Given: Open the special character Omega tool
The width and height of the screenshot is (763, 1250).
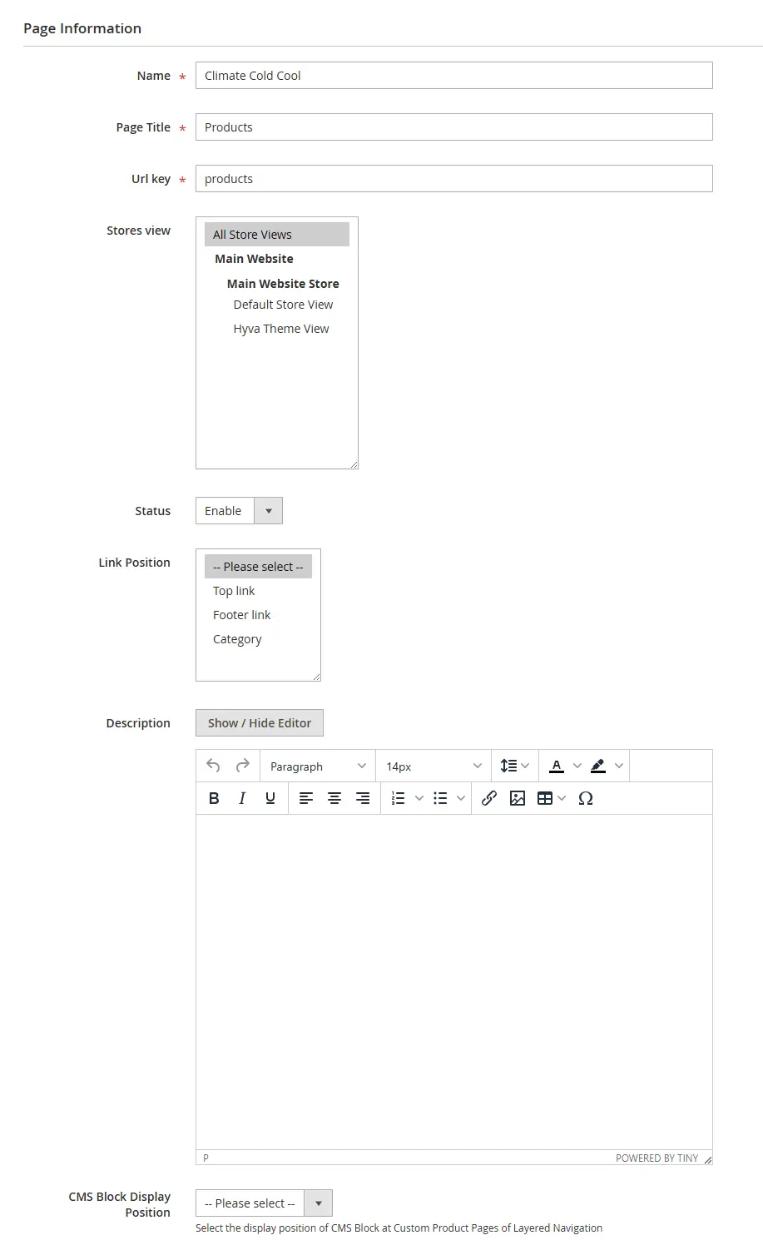Looking at the screenshot, I should point(586,798).
